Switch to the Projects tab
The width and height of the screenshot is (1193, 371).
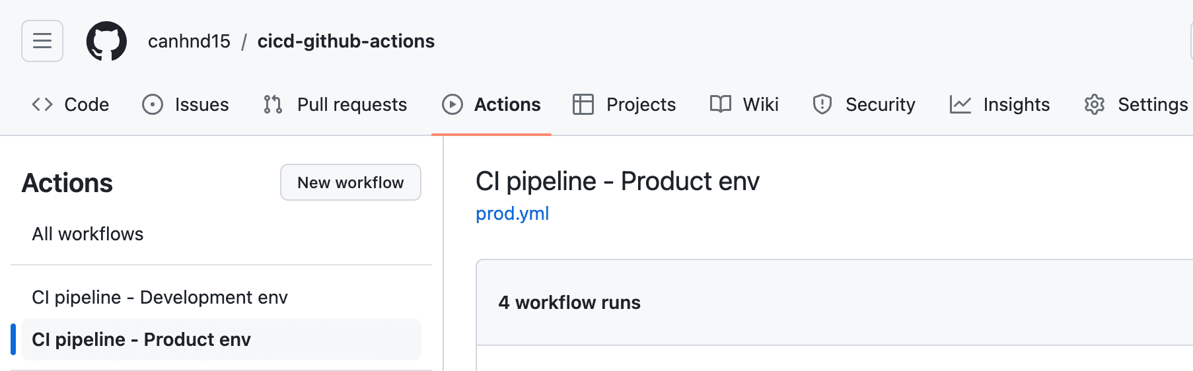point(641,104)
